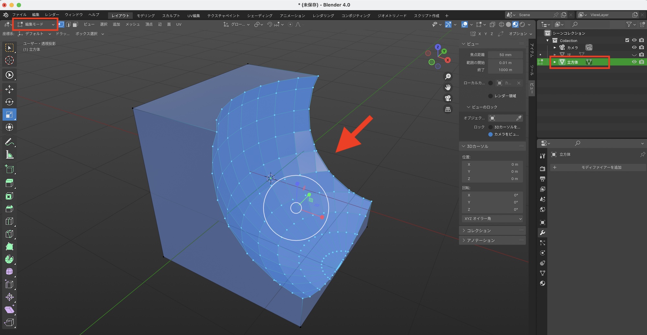Screen dimensions: 647x335
Task: Enable the レンダー領域 checkbox
Action: point(490,96)
